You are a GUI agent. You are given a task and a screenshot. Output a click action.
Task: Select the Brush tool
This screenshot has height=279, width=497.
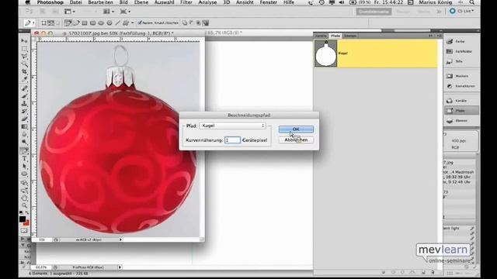coord(24,96)
